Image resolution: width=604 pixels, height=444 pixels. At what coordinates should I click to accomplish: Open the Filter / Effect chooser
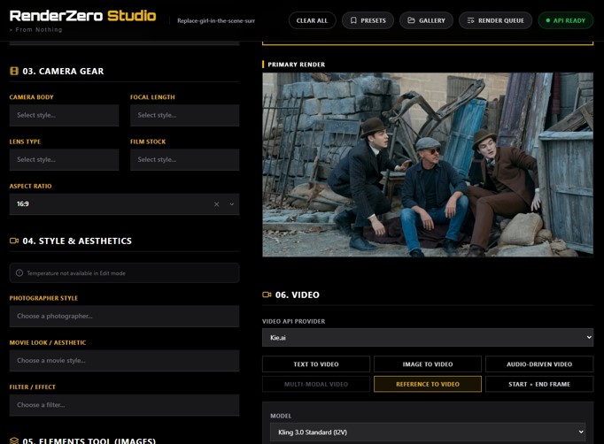[x=124, y=405]
